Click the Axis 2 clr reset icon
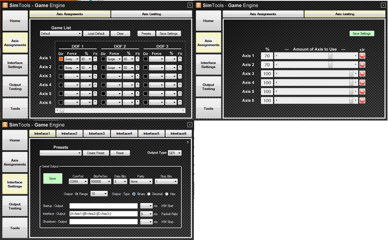 point(362,64)
